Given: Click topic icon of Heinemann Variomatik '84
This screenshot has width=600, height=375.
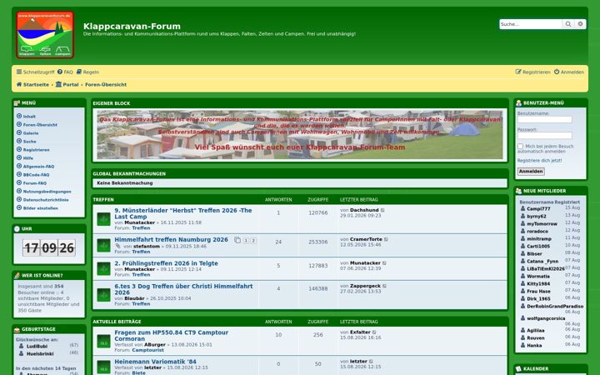Looking at the screenshot, I should (103, 367).
